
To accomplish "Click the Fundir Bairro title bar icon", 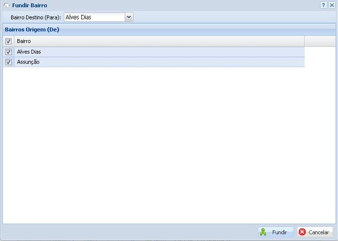I will (x=7, y=5).
